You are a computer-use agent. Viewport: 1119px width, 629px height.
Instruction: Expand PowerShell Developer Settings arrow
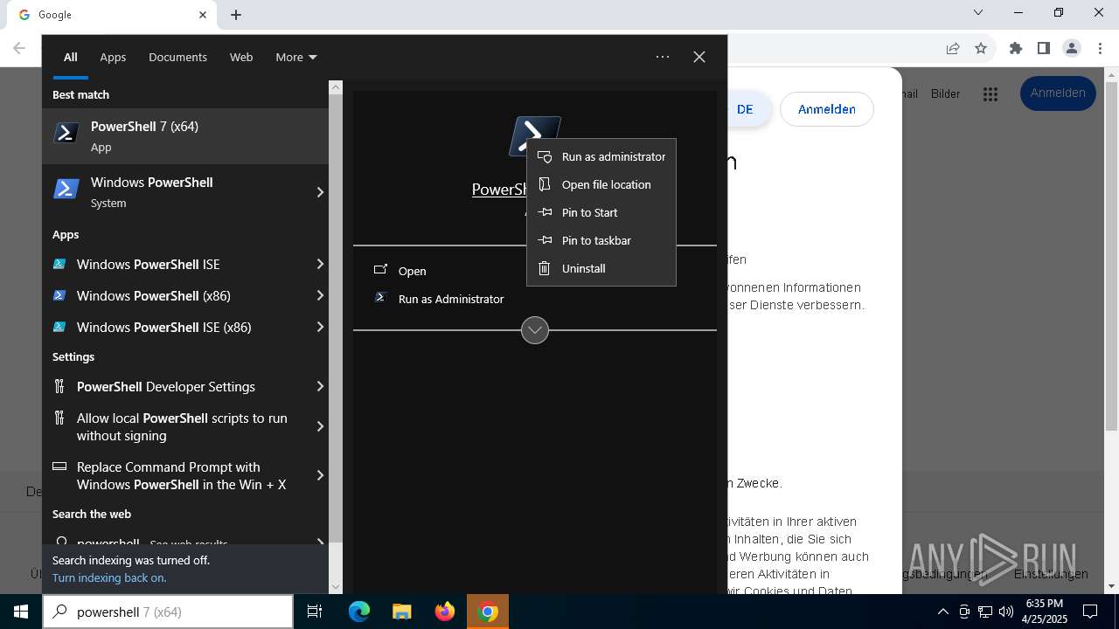(320, 386)
